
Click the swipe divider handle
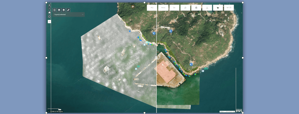[x=156, y=58]
